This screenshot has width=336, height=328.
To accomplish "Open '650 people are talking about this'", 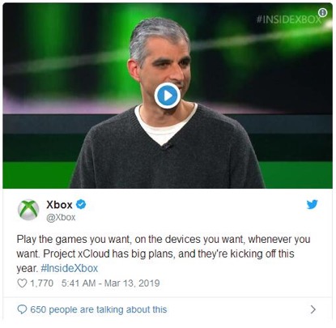I will click(99, 309).
